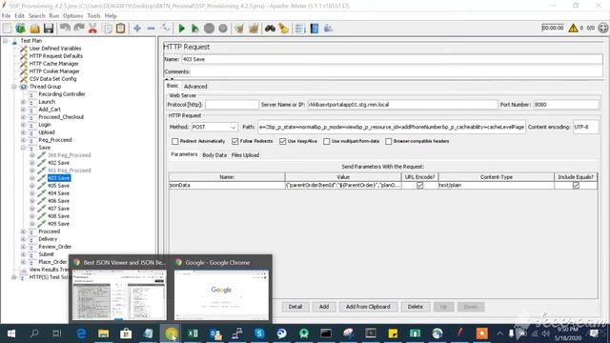This screenshot has height=343, width=610.
Task: Click the Stop test round icon
Action: pos(210,28)
